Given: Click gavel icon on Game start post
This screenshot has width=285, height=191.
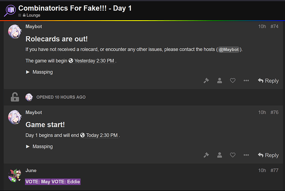Looking at the screenshot, I should click(206, 155).
